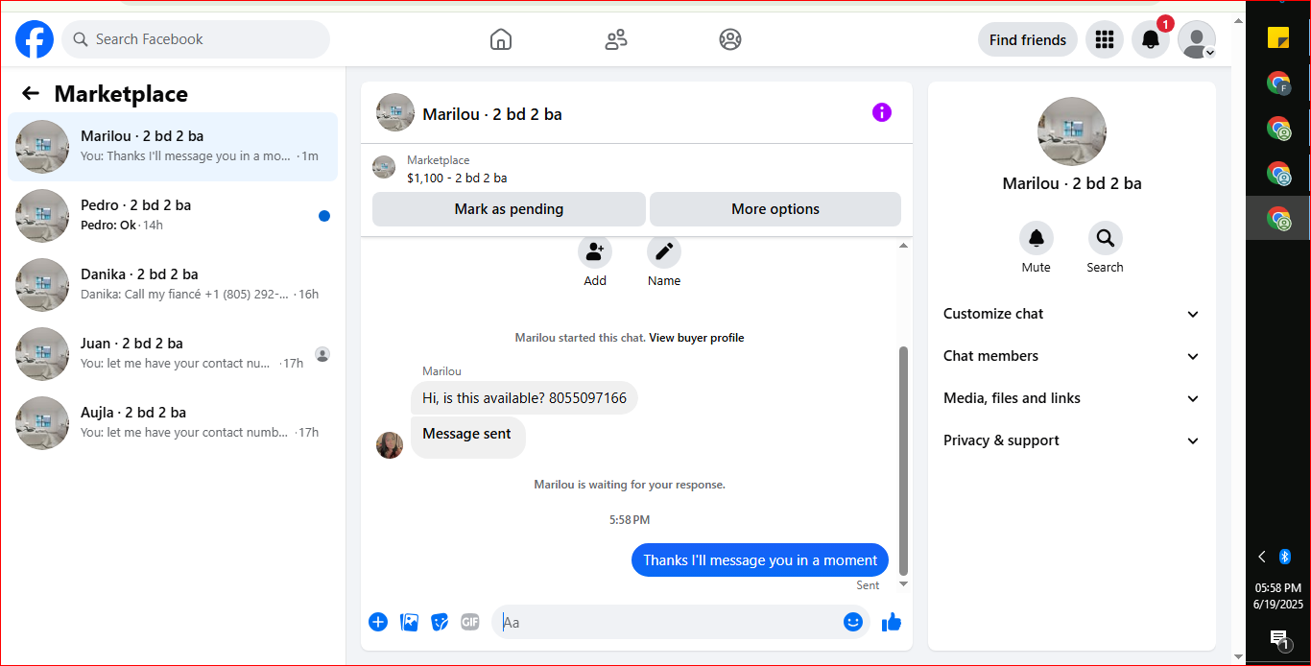Click More options button
1311x666 pixels.
click(775, 209)
